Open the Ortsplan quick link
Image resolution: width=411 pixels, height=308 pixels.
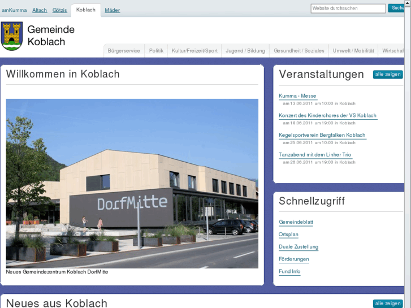click(x=288, y=235)
